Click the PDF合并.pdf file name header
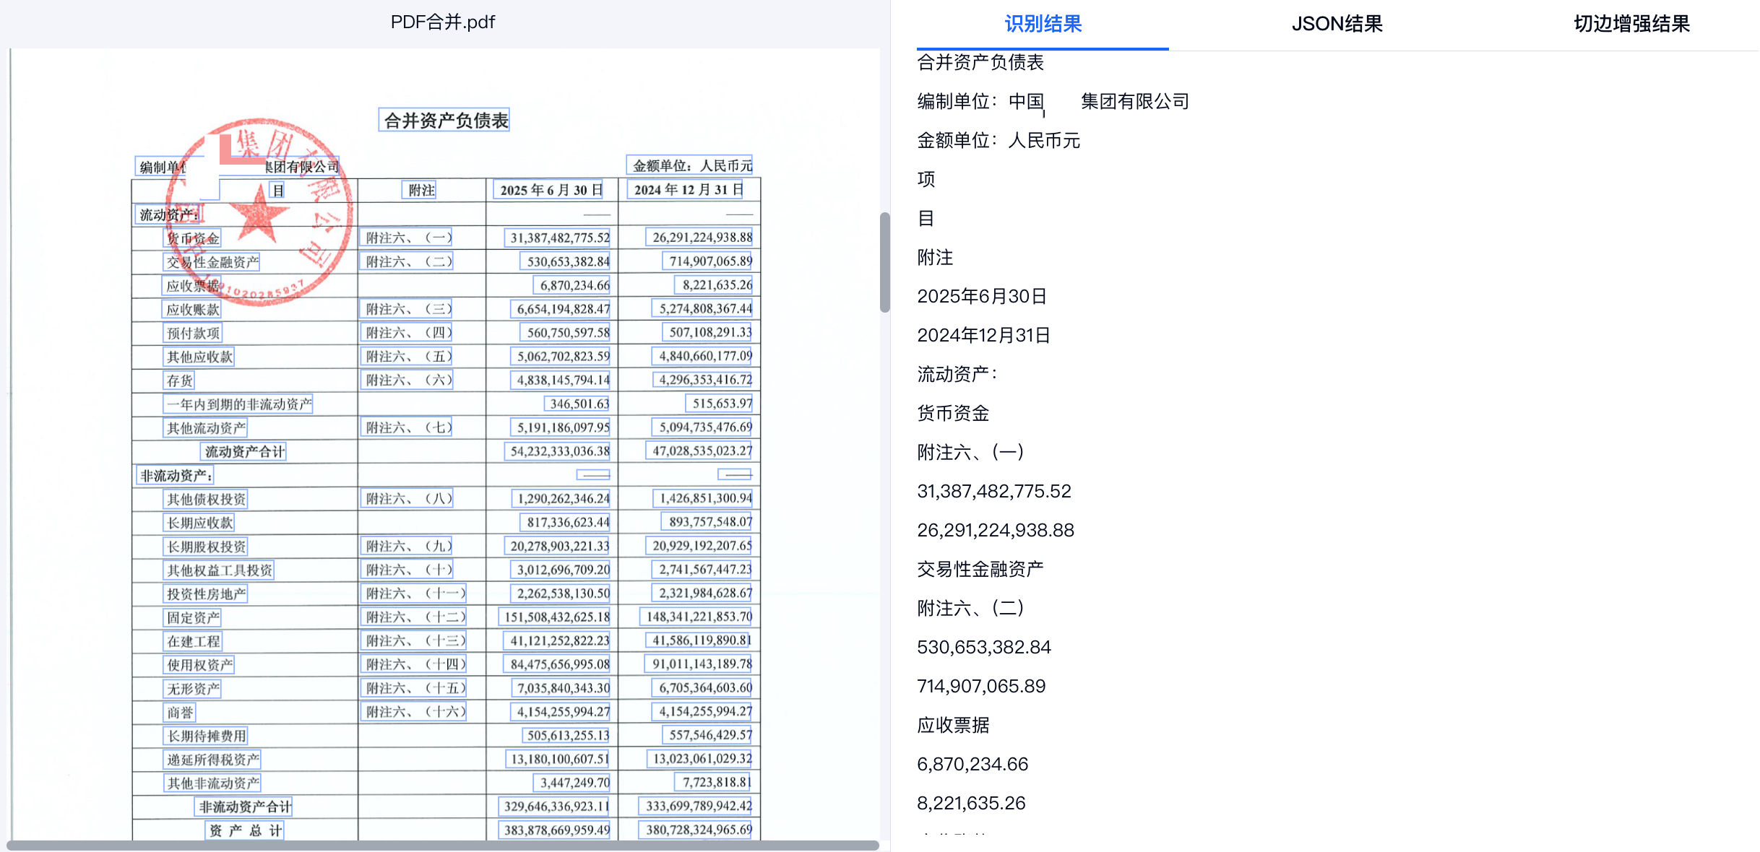The height and width of the screenshot is (852, 1760). pyautogui.click(x=442, y=22)
